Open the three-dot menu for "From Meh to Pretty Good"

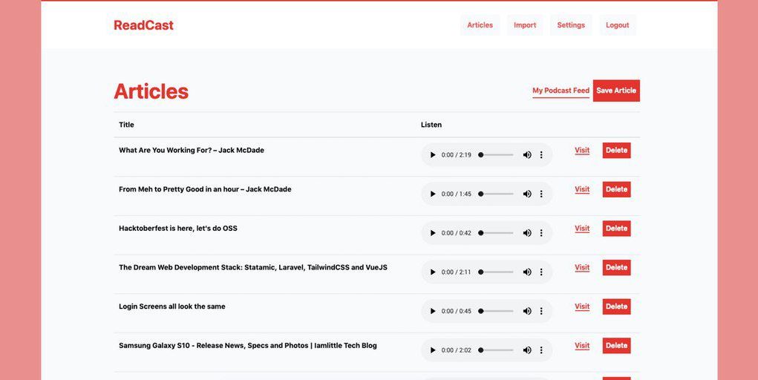[541, 194]
